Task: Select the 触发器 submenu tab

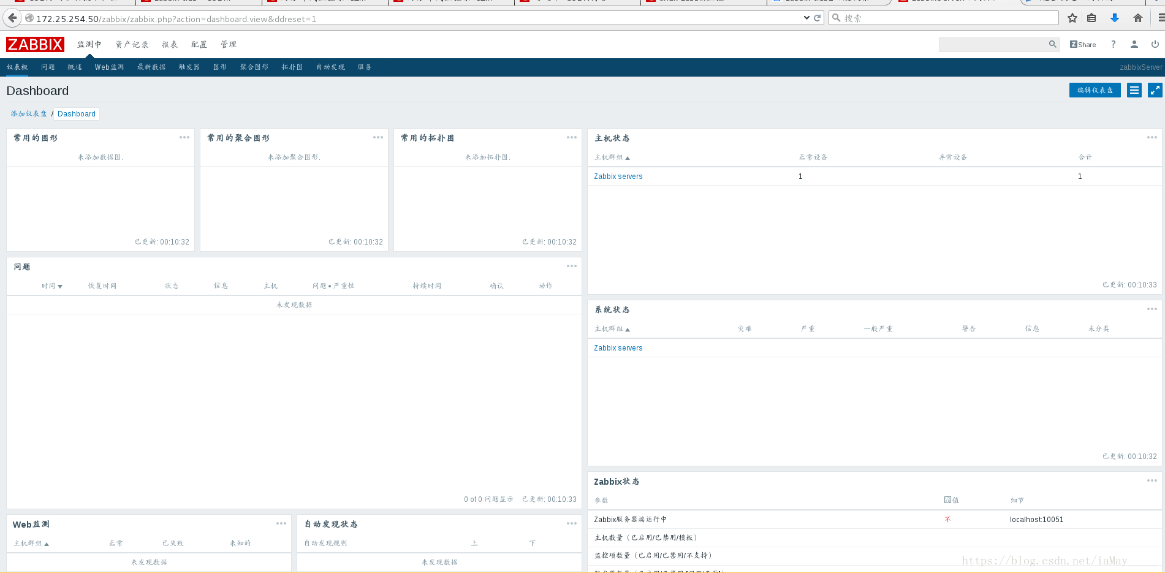Action: [x=189, y=67]
